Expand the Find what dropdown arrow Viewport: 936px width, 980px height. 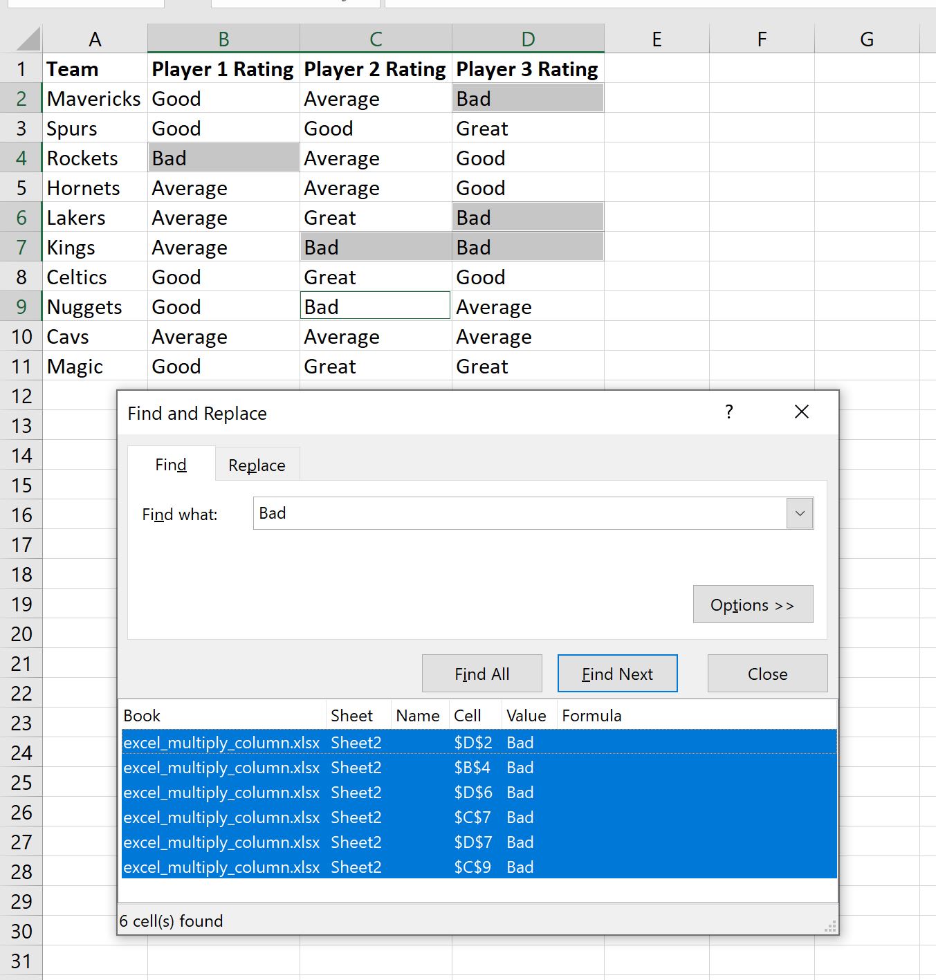[x=800, y=513]
